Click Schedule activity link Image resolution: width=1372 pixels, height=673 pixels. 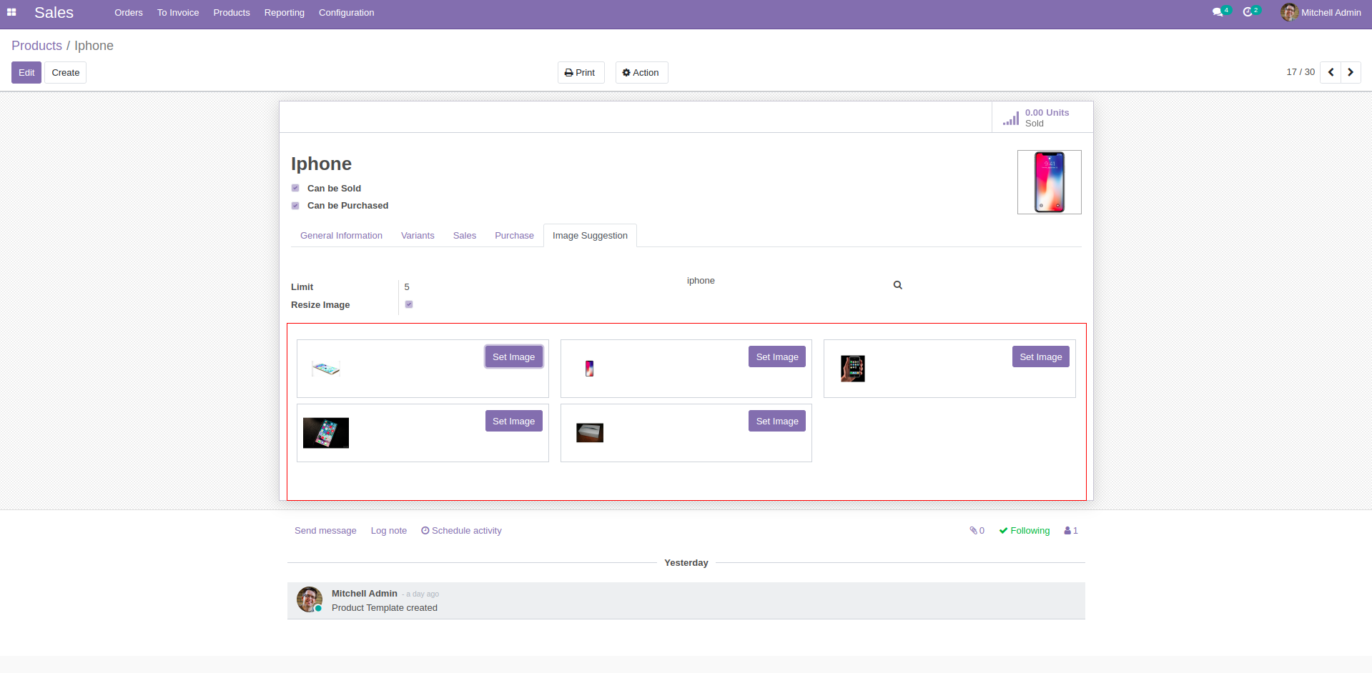(x=461, y=531)
